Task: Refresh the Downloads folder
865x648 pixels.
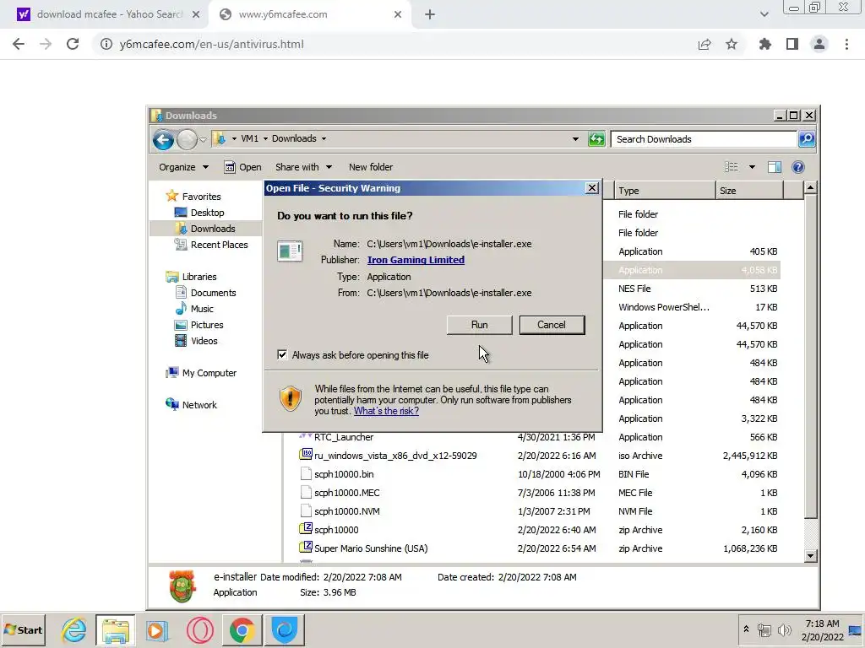Action: coord(596,139)
